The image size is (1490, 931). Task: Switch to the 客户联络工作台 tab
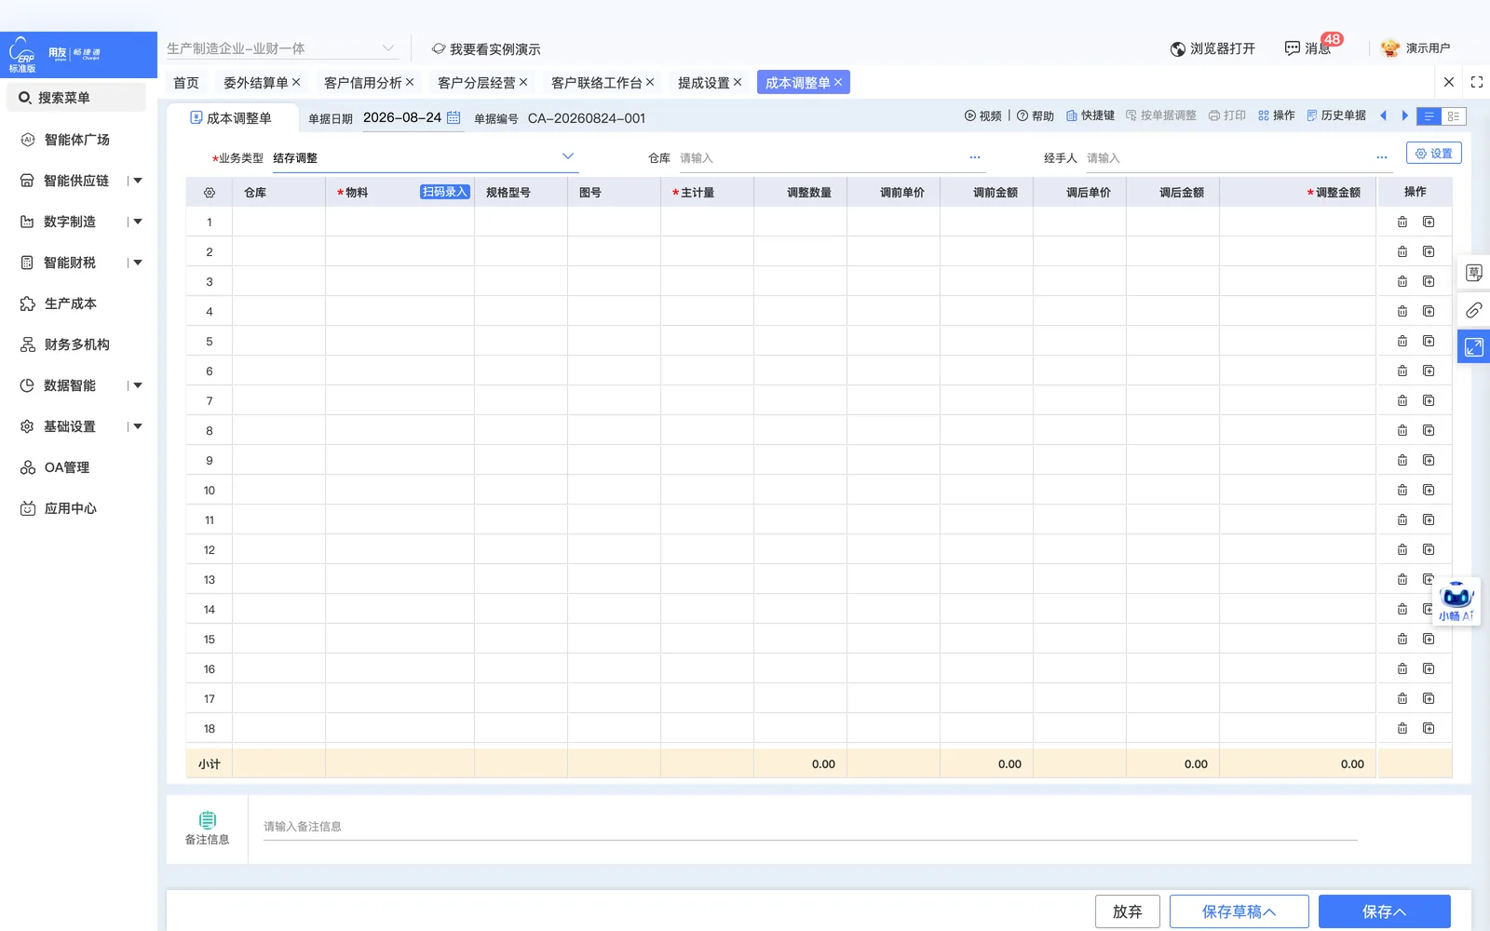[597, 83]
